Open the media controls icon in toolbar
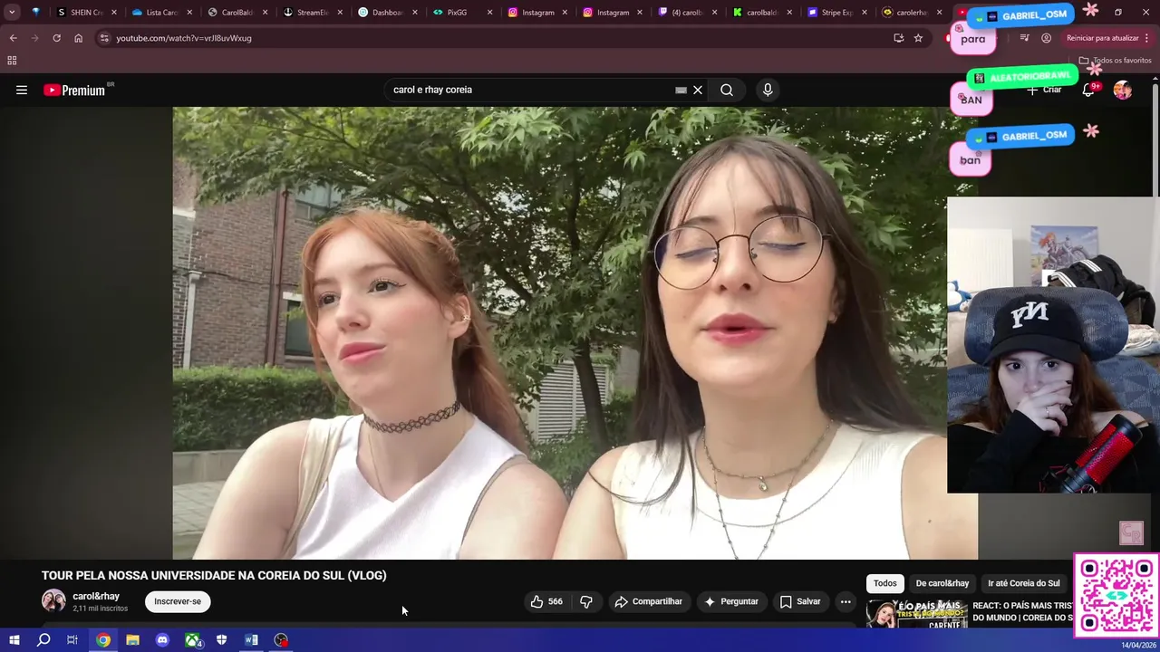Image resolution: width=1160 pixels, height=652 pixels. click(1024, 38)
